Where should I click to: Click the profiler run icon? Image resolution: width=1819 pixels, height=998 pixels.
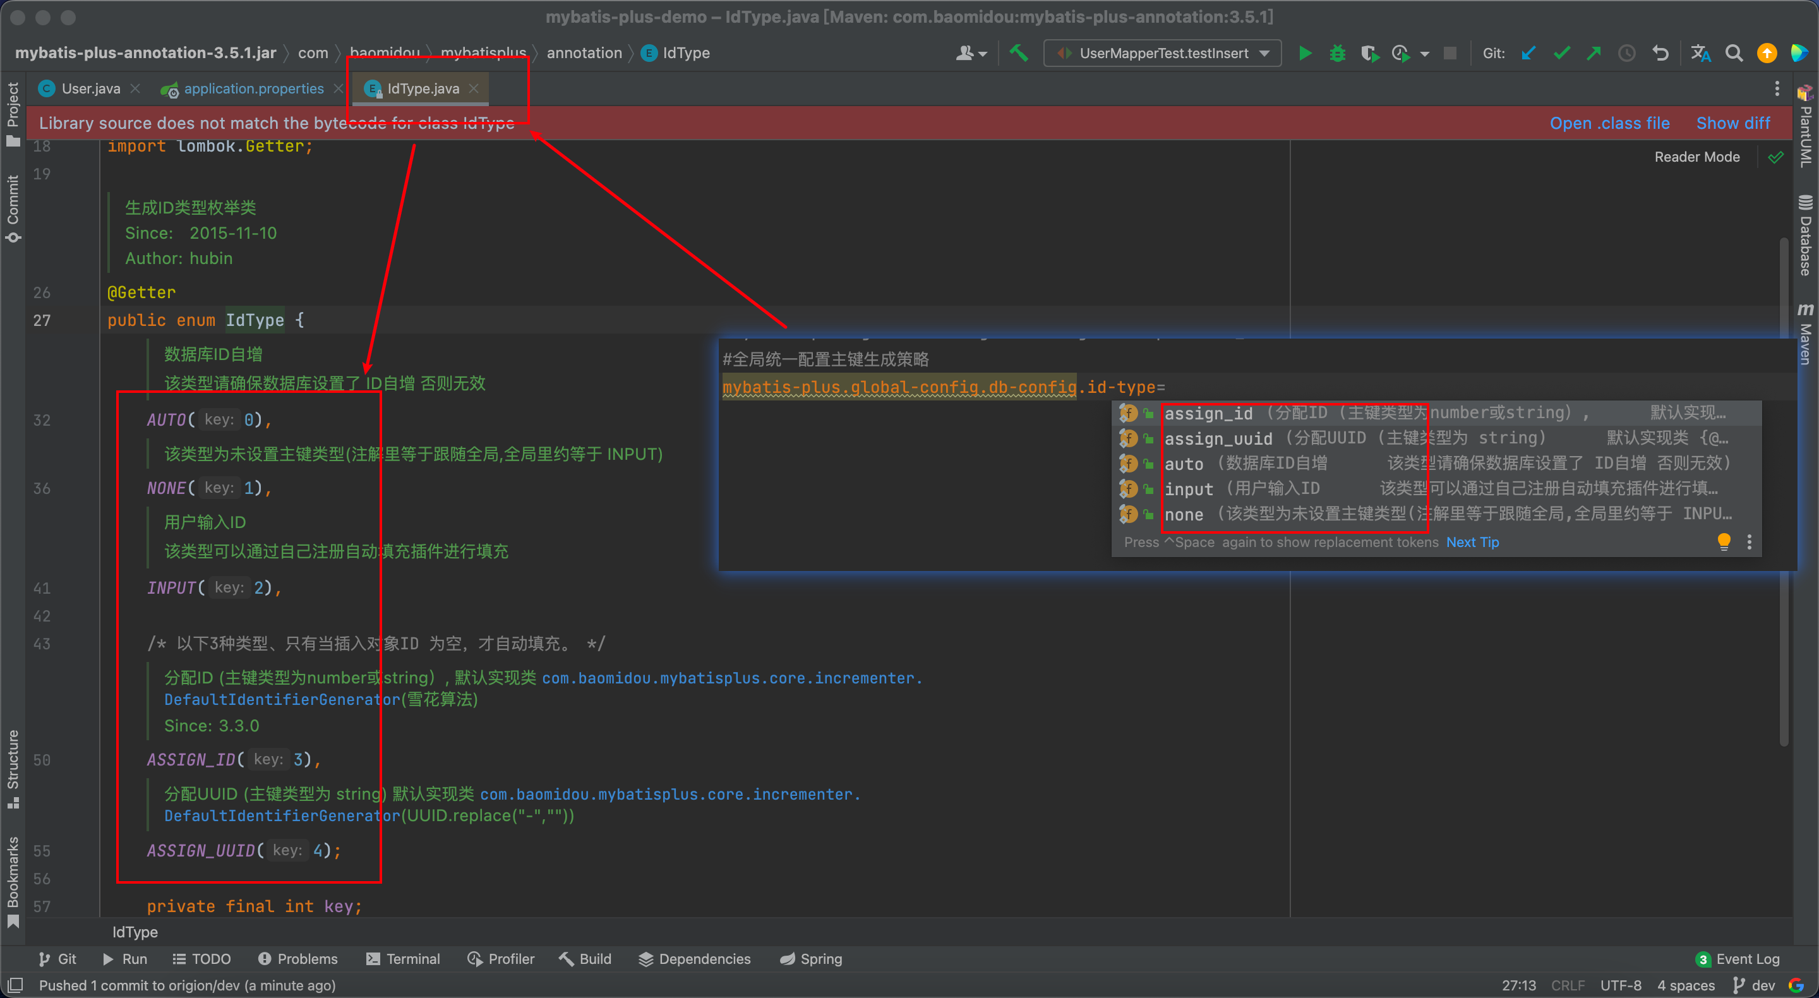point(1401,54)
